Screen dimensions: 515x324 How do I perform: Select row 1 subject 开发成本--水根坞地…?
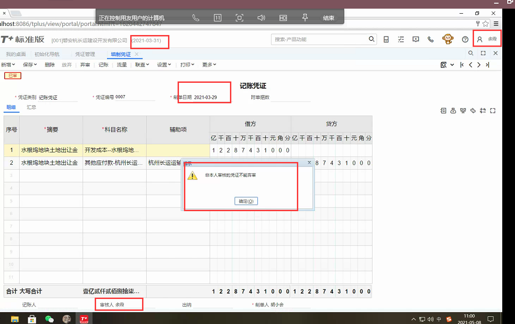114,150
